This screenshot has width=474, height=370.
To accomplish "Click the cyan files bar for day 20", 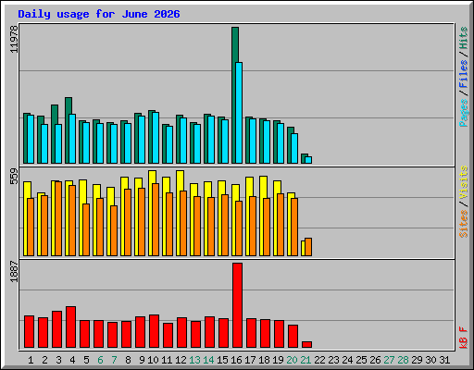I will coord(294,148).
